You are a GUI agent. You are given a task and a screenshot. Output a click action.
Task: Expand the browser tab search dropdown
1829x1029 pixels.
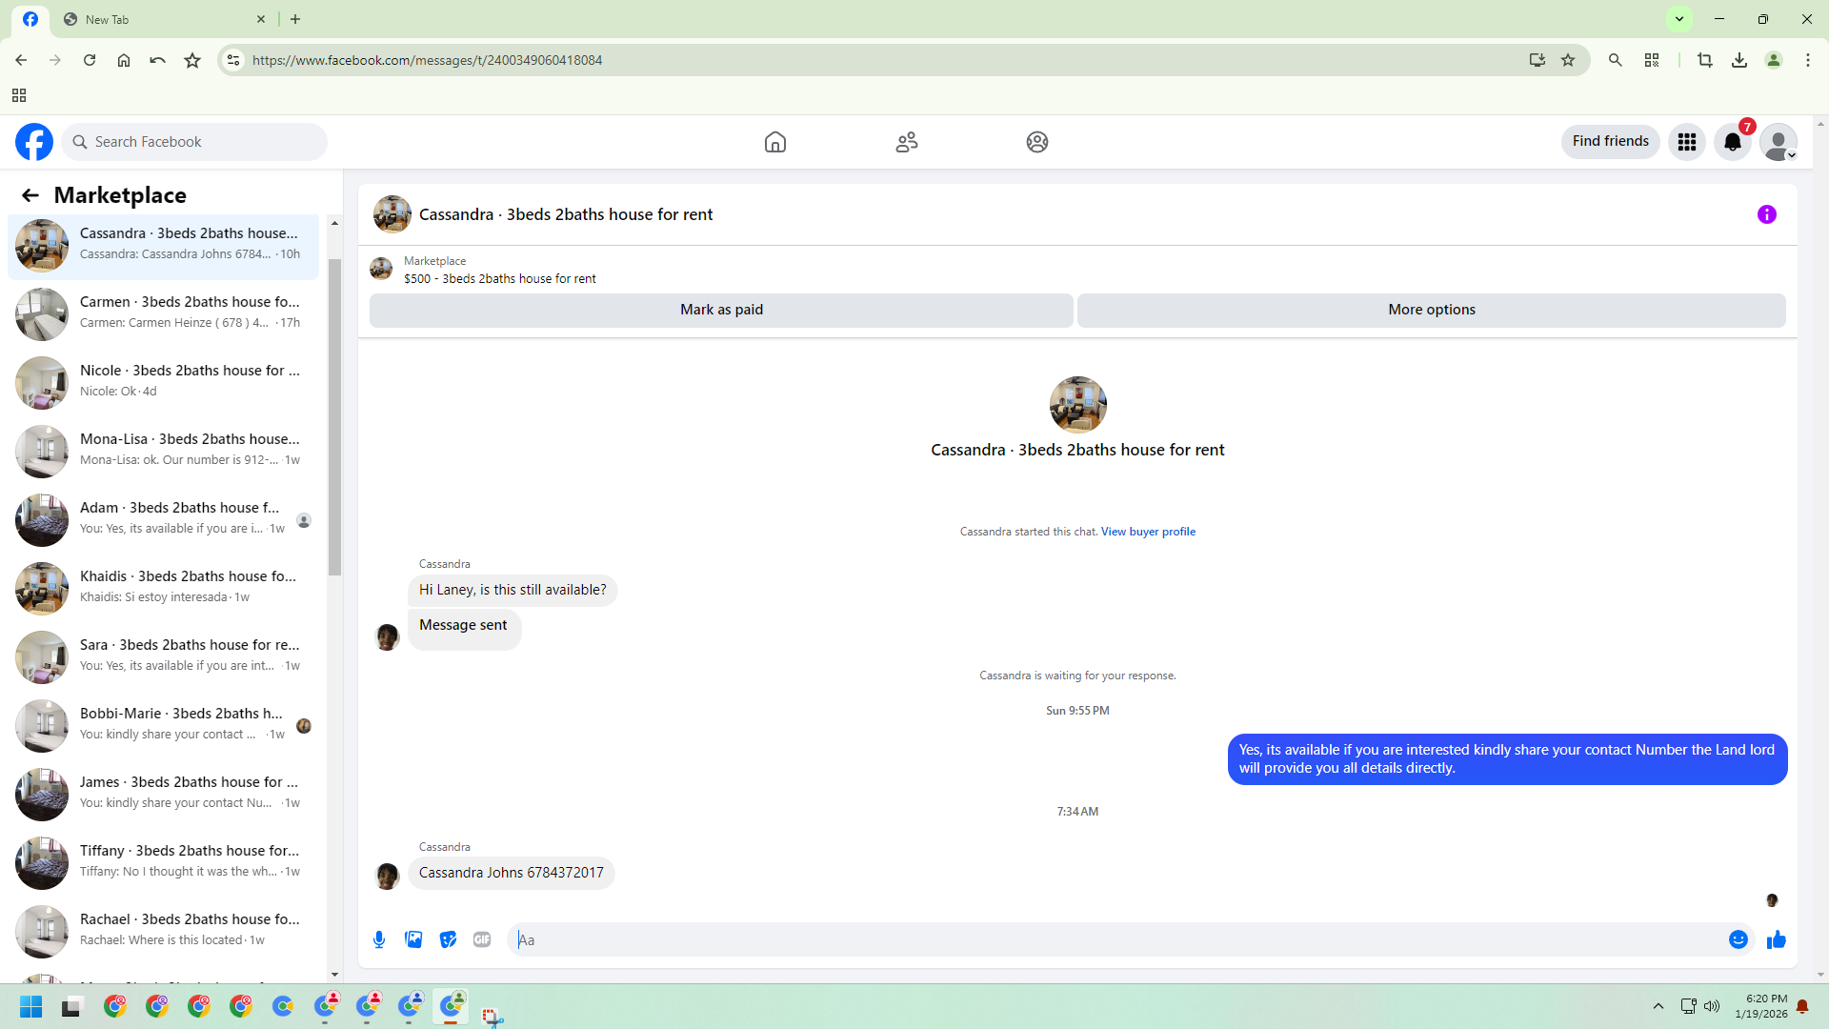(x=1679, y=19)
